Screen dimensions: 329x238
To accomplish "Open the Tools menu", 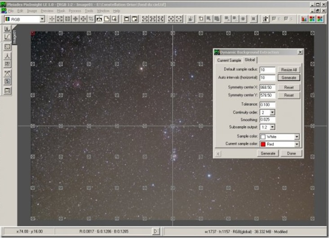I will tap(89, 11).
